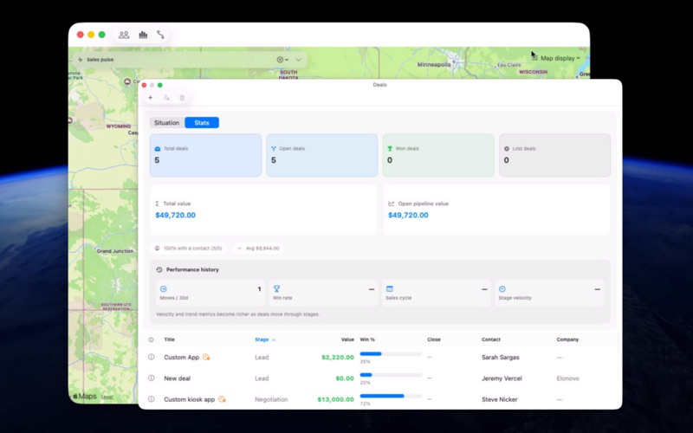This screenshot has width=693, height=433.
Task: Click the Open deals funnel icon
Action: pyautogui.click(x=274, y=149)
